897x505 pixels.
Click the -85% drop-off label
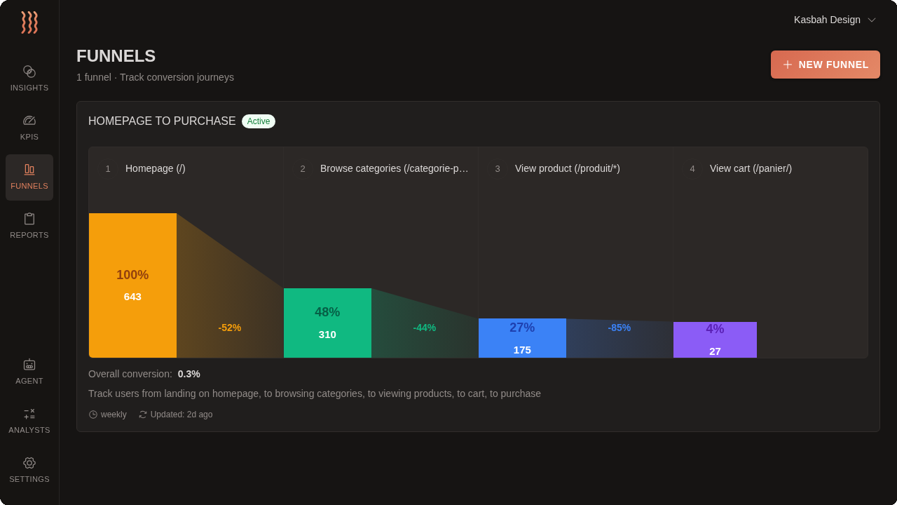point(619,328)
